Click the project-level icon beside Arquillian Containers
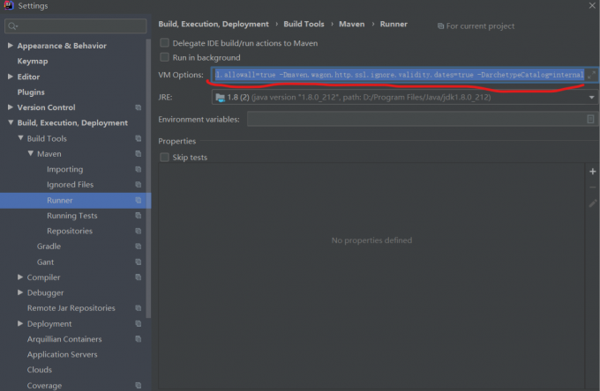Image resolution: width=600 pixels, height=391 pixels. coord(139,339)
